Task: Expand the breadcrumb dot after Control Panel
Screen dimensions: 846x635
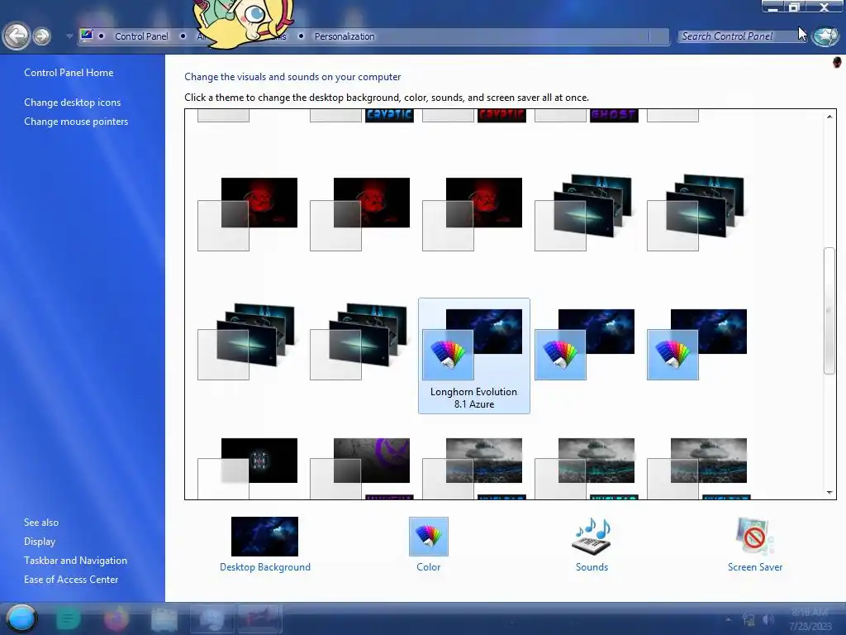Action: (x=183, y=36)
